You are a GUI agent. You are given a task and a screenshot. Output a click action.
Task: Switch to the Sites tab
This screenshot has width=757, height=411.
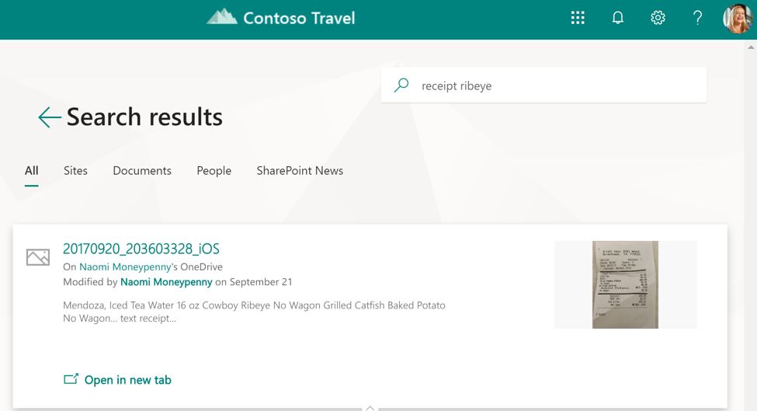click(x=75, y=170)
